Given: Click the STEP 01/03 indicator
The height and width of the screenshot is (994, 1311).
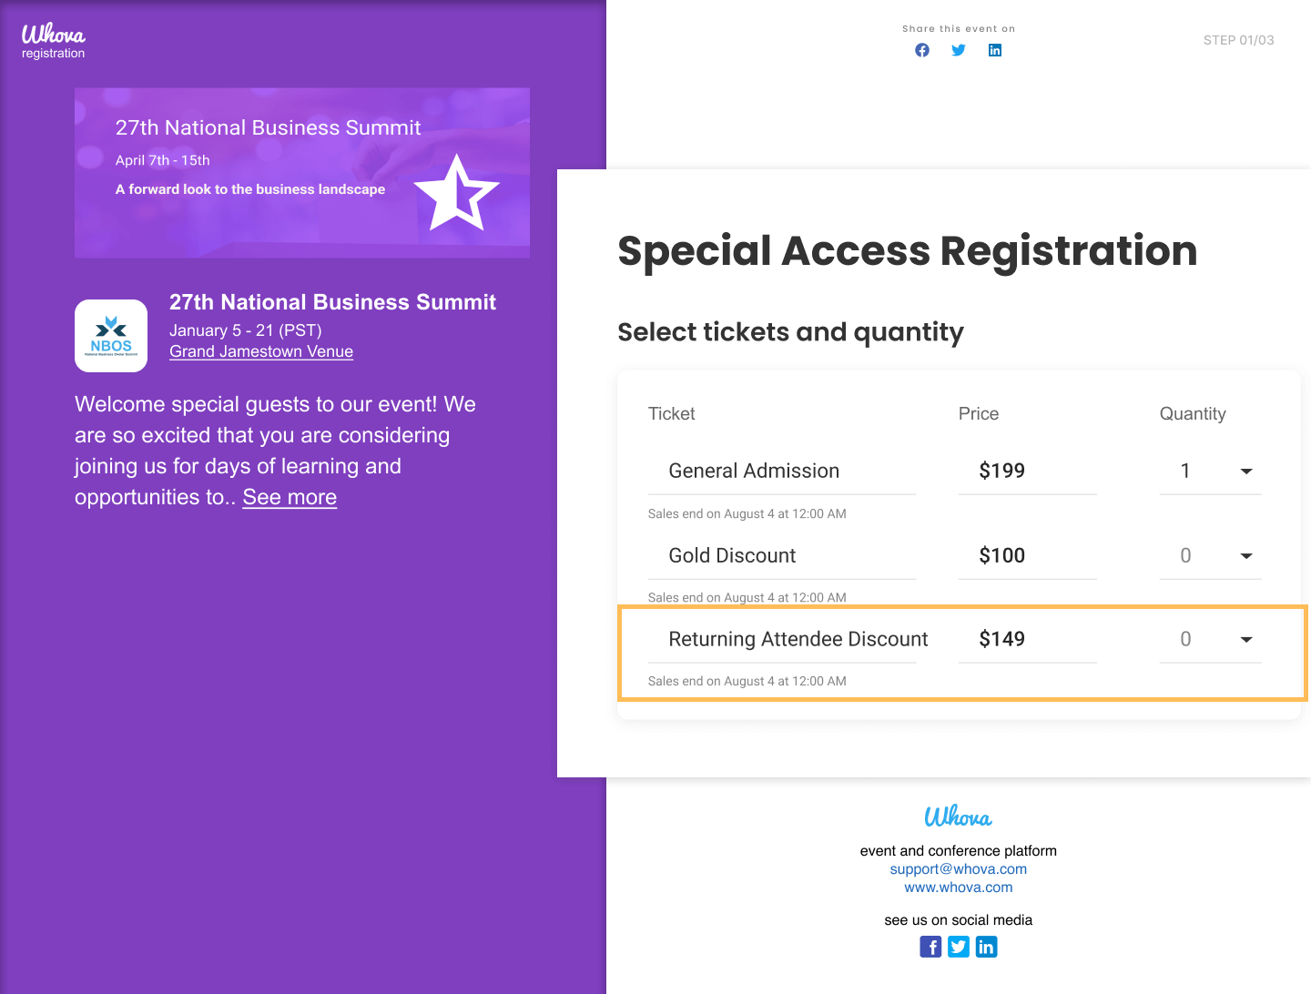Looking at the screenshot, I should click(1238, 40).
